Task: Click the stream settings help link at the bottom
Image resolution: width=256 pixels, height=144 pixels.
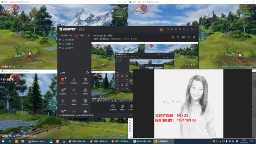Action: (x=77, y=115)
